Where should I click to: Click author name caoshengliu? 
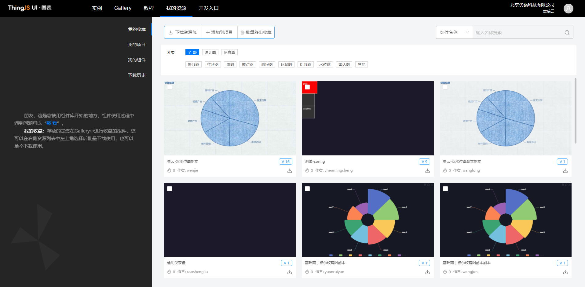pos(197,272)
